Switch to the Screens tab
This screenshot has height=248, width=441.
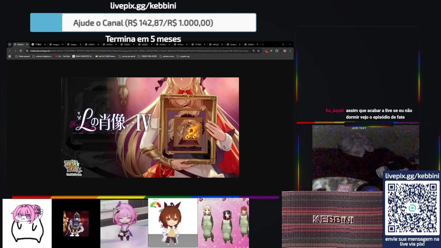click(233, 44)
